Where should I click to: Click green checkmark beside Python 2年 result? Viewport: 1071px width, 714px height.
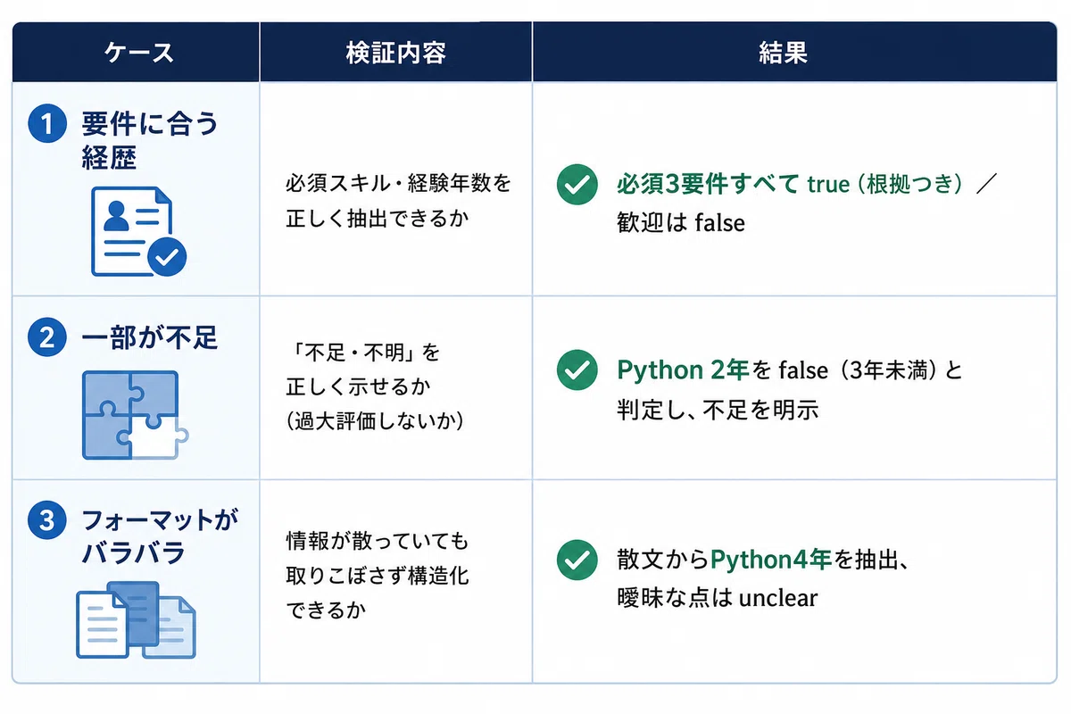577,369
